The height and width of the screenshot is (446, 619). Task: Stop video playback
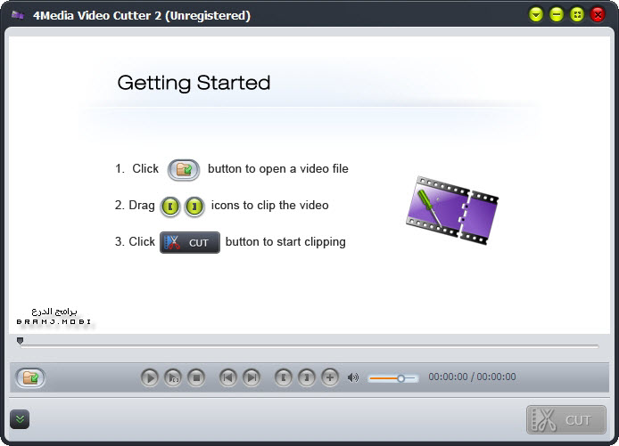(196, 377)
